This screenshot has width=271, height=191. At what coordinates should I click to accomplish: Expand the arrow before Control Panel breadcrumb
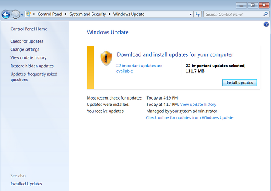[x=34, y=14]
